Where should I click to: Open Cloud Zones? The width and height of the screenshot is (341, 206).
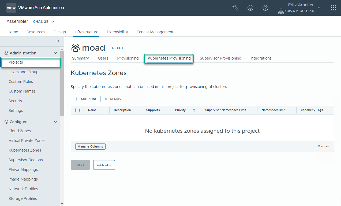20,131
